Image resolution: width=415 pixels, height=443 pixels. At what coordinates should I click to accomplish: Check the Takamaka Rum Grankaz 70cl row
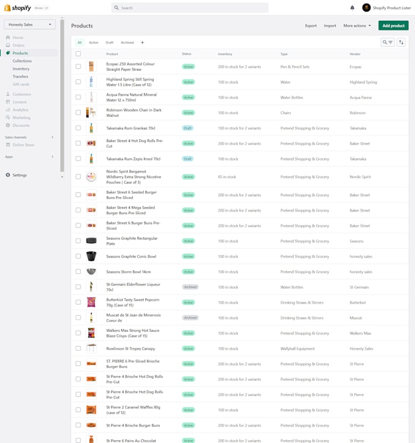point(78,128)
